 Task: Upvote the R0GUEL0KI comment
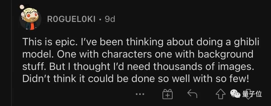[221, 94]
